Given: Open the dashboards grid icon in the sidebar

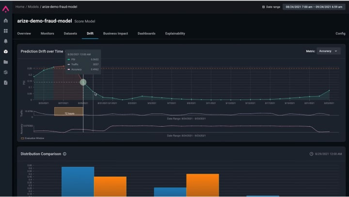Looking at the screenshot, I should pyautogui.click(x=6, y=31).
